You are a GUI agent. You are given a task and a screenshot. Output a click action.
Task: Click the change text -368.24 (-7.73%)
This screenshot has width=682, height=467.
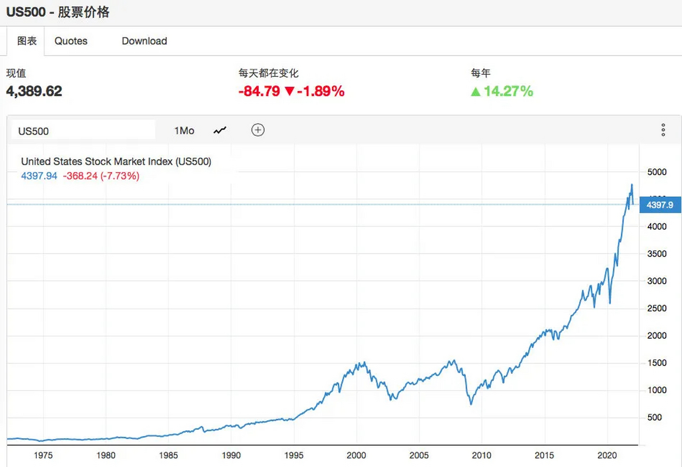coord(101,176)
